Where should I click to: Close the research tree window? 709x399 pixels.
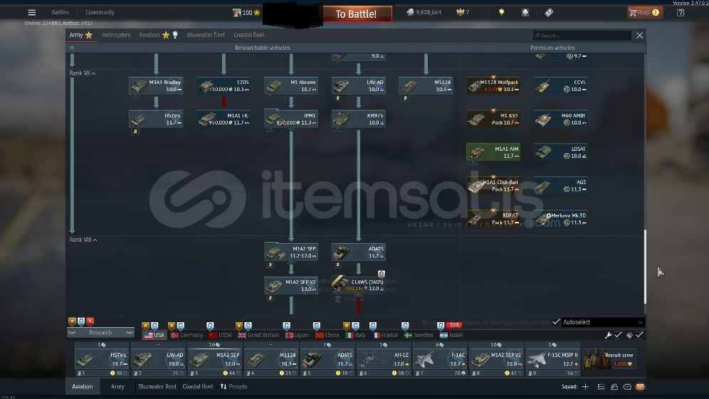639,36
